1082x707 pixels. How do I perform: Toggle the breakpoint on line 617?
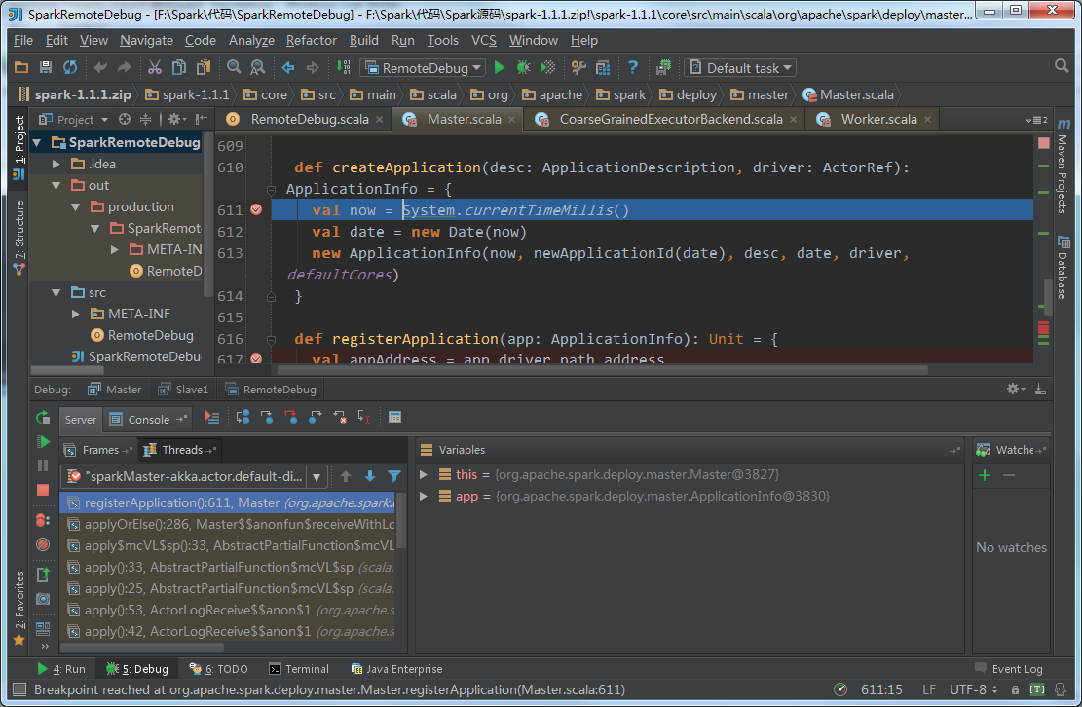pos(256,358)
